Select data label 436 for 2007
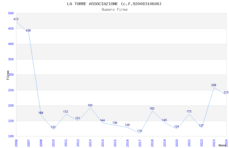The height and width of the screenshot is (148, 229). tap(28, 30)
